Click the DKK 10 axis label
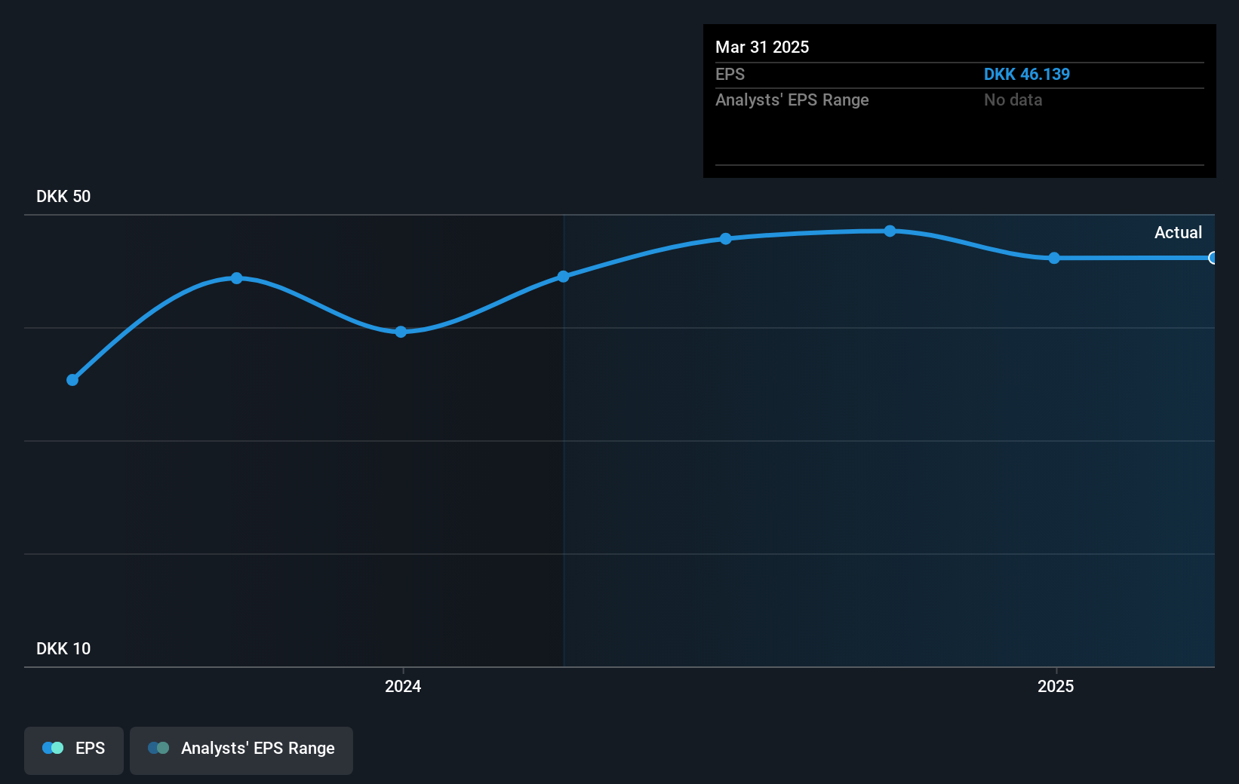This screenshot has width=1239, height=784. click(x=63, y=649)
